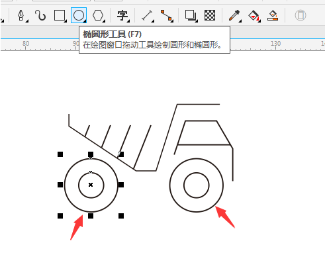Select the Text tool
325x253 pixels.
[122, 15]
